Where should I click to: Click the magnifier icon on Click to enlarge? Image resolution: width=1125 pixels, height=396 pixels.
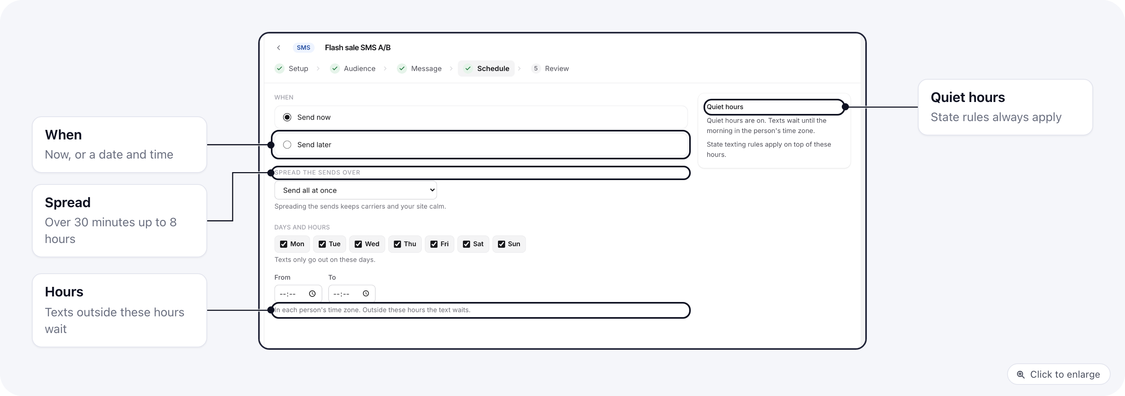tap(1021, 374)
